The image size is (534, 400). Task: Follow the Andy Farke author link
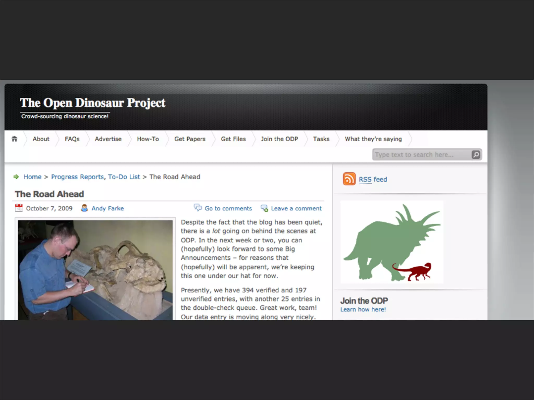tap(108, 208)
